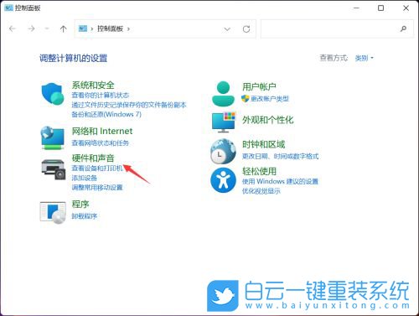Click the shield icon beside 更改帐户类型
The image size is (419, 316).
click(x=245, y=98)
